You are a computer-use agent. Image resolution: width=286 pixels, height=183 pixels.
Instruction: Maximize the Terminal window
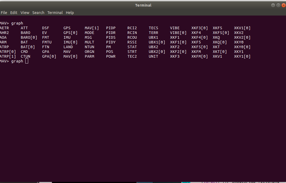coord(278,5)
